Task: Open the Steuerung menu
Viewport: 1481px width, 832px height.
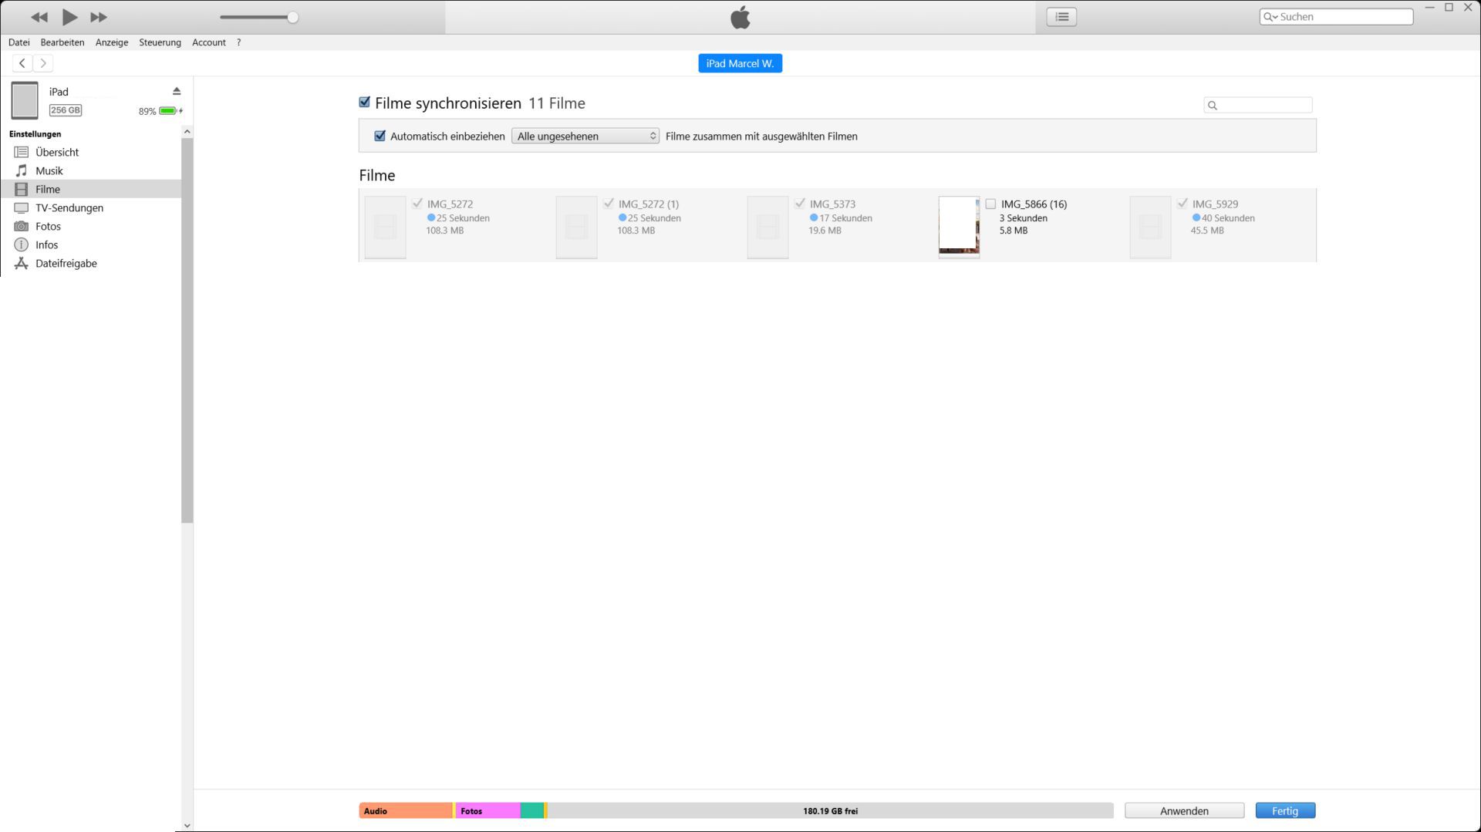Action: (160, 42)
